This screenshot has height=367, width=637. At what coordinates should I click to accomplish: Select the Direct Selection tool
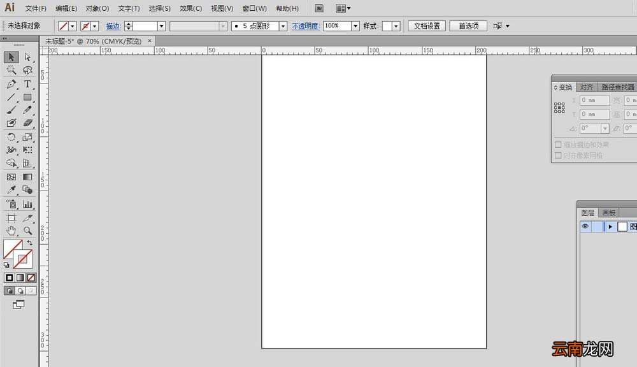27,57
